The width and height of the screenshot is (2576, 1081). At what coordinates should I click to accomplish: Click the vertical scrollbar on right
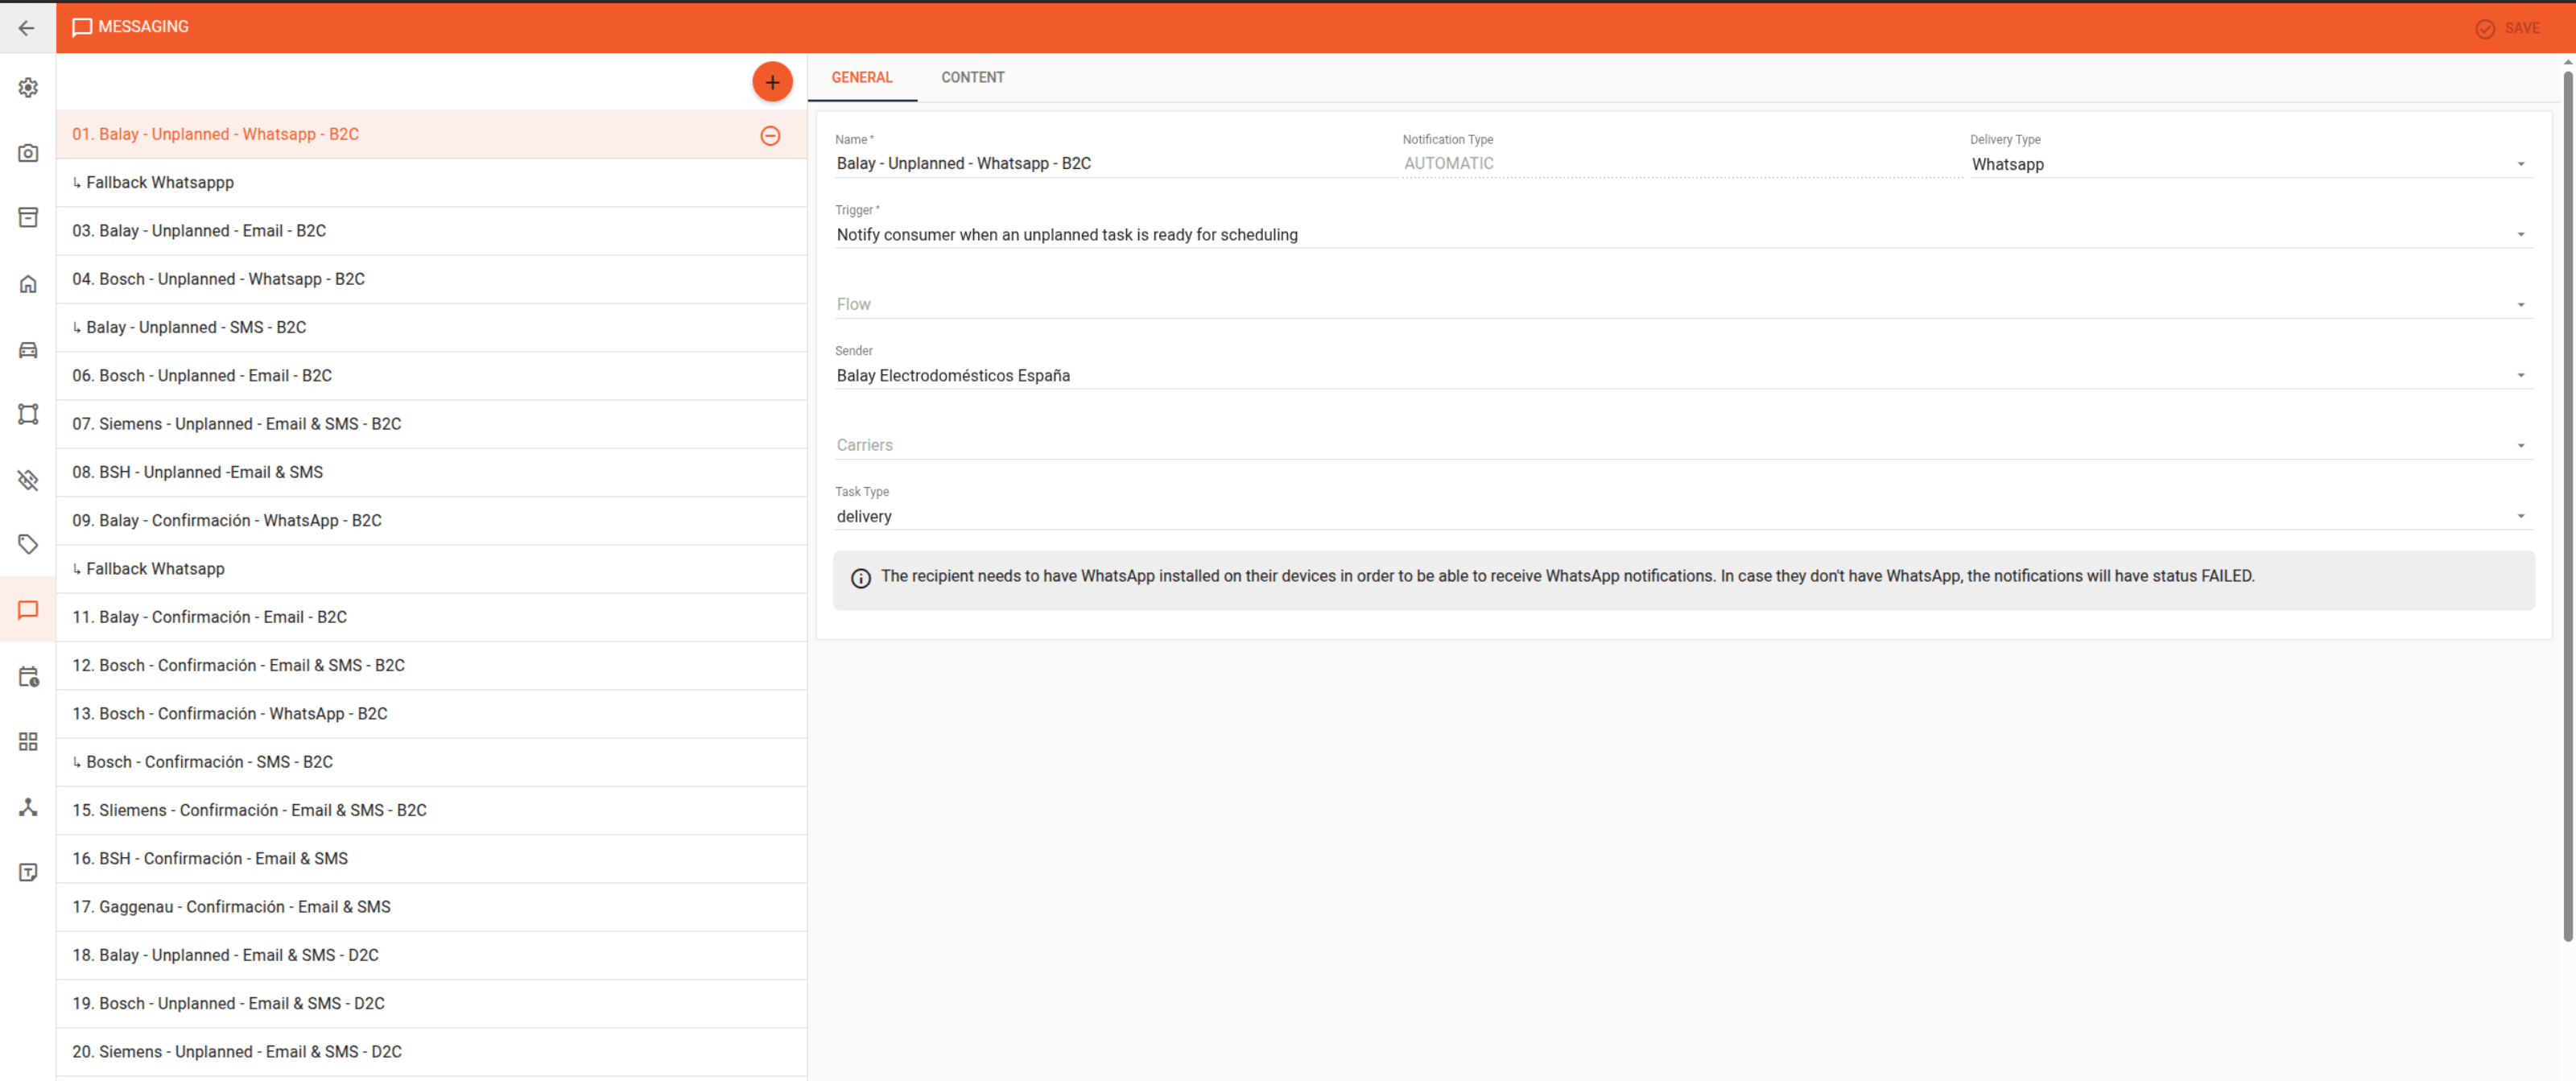tap(2567, 505)
